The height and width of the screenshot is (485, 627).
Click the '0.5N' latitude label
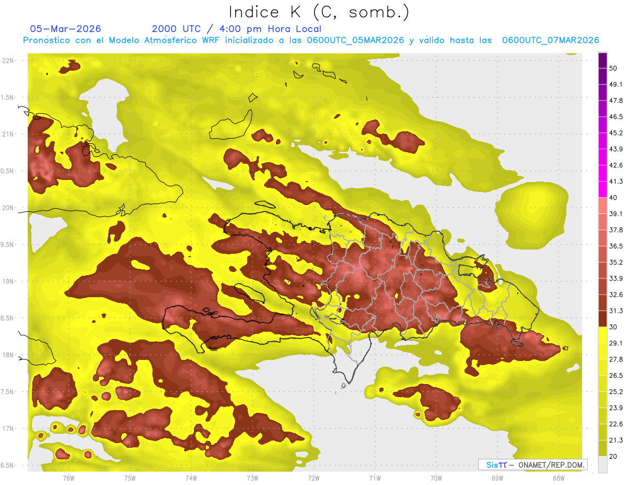[8, 171]
